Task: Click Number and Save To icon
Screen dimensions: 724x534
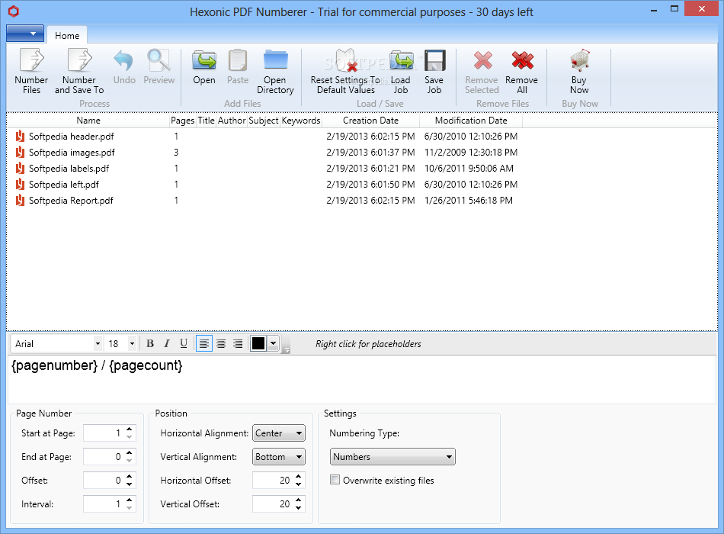Action: click(79, 60)
